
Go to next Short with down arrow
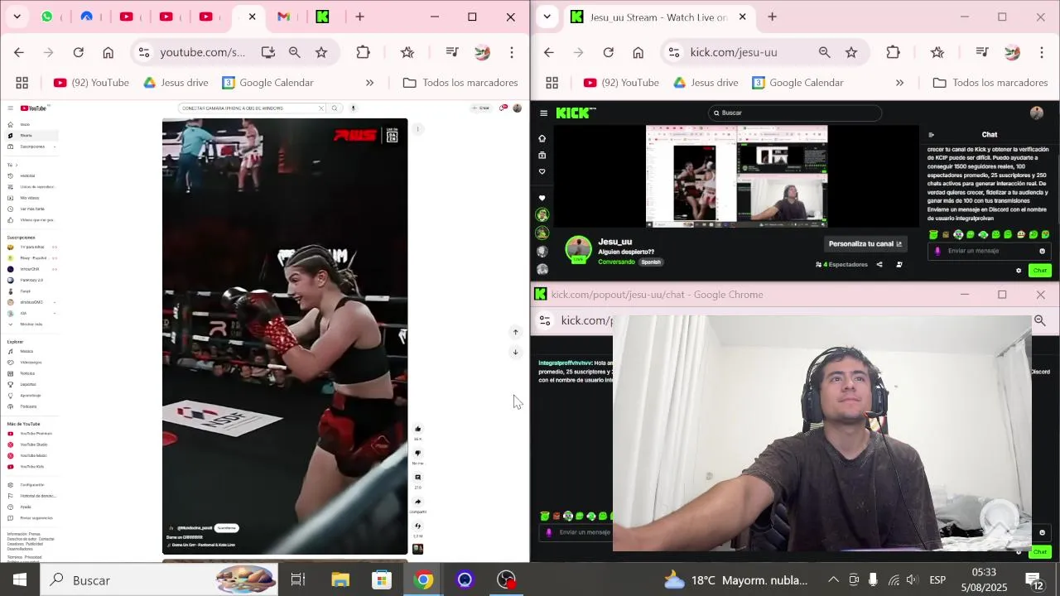click(515, 353)
